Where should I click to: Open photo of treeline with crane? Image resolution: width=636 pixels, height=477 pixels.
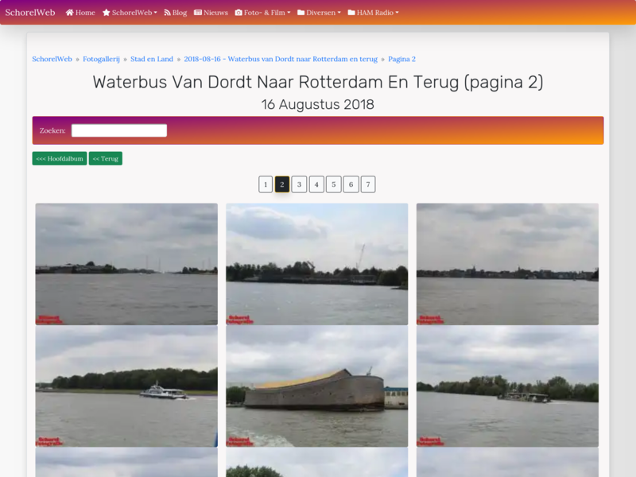pyautogui.click(x=316, y=264)
